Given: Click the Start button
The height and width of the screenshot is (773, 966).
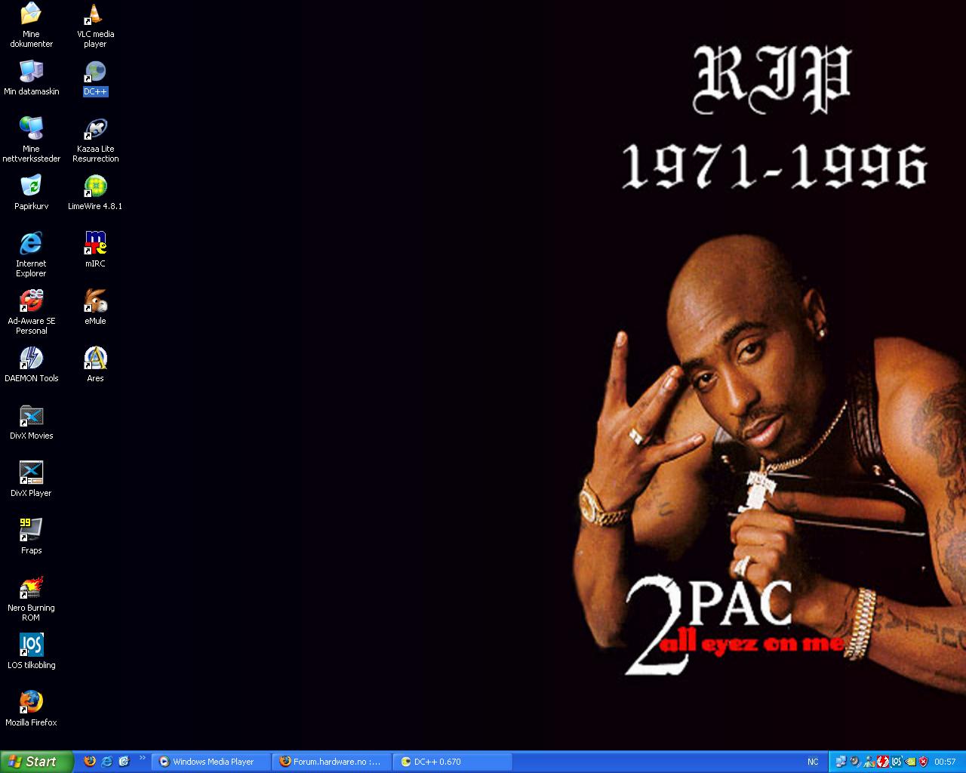Looking at the screenshot, I should (x=37, y=762).
